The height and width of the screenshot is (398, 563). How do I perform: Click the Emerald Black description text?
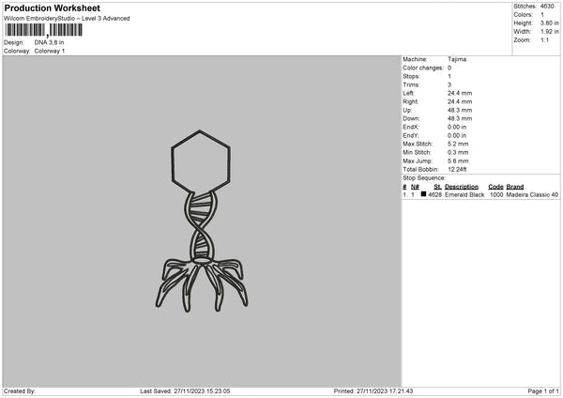click(x=464, y=194)
